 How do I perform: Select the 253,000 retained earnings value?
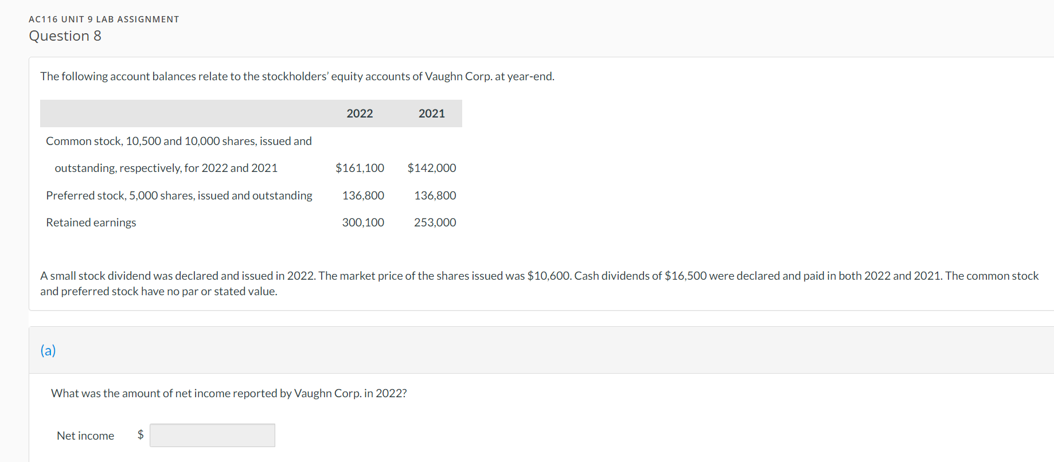pyautogui.click(x=435, y=222)
